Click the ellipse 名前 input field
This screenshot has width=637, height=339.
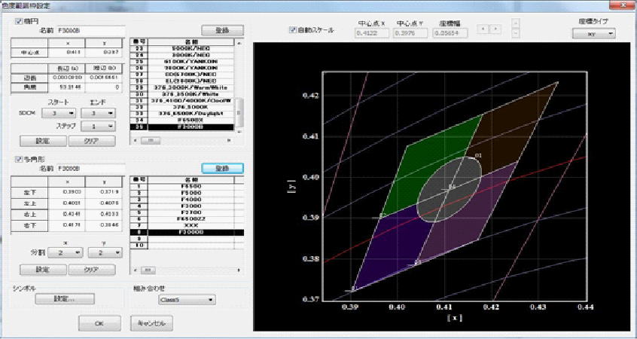pyautogui.click(x=90, y=30)
